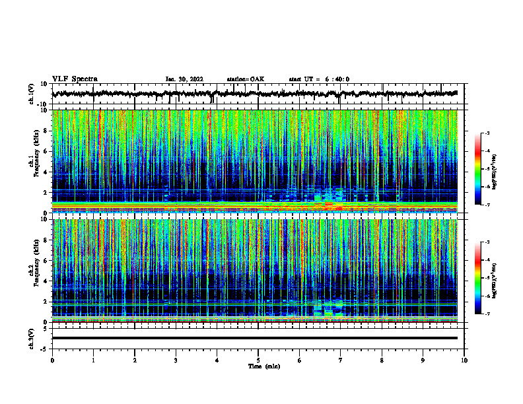The width and height of the screenshot is (523, 404).
Task: Select the date text "Jan. 30, 2022"
Action: pyautogui.click(x=184, y=79)
